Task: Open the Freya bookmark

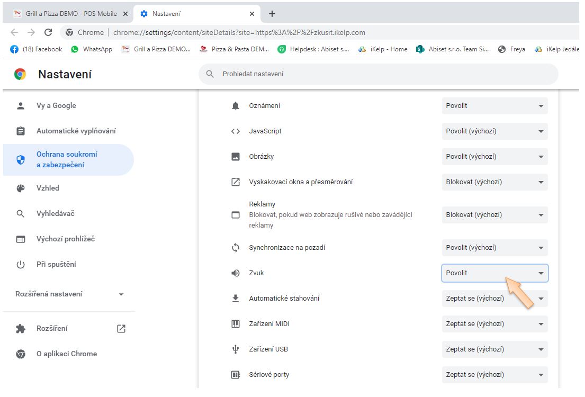Action: 511,49
